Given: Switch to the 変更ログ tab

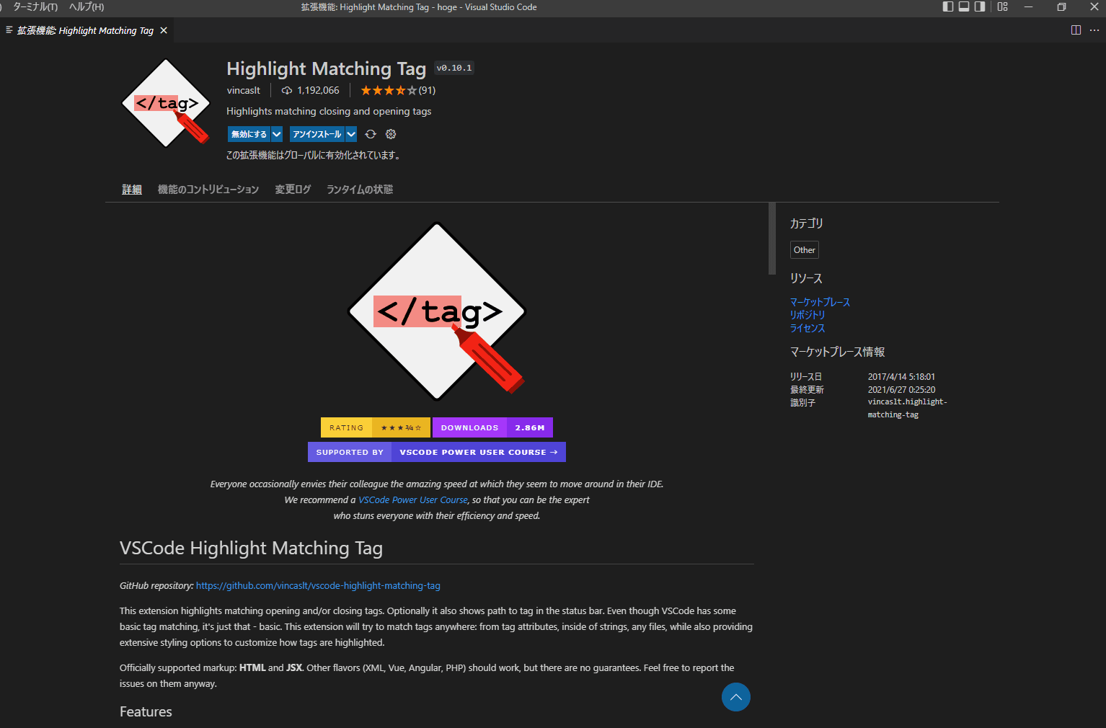Looking at the screenshot, I should pyautogui.click(x=293, y=190).
